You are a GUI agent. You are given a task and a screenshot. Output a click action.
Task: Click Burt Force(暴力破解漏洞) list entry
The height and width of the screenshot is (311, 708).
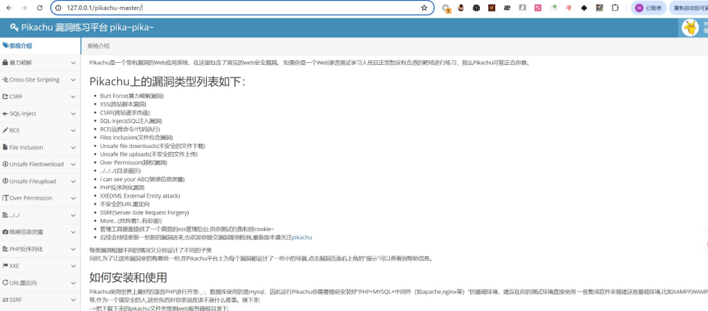point(132,95)
